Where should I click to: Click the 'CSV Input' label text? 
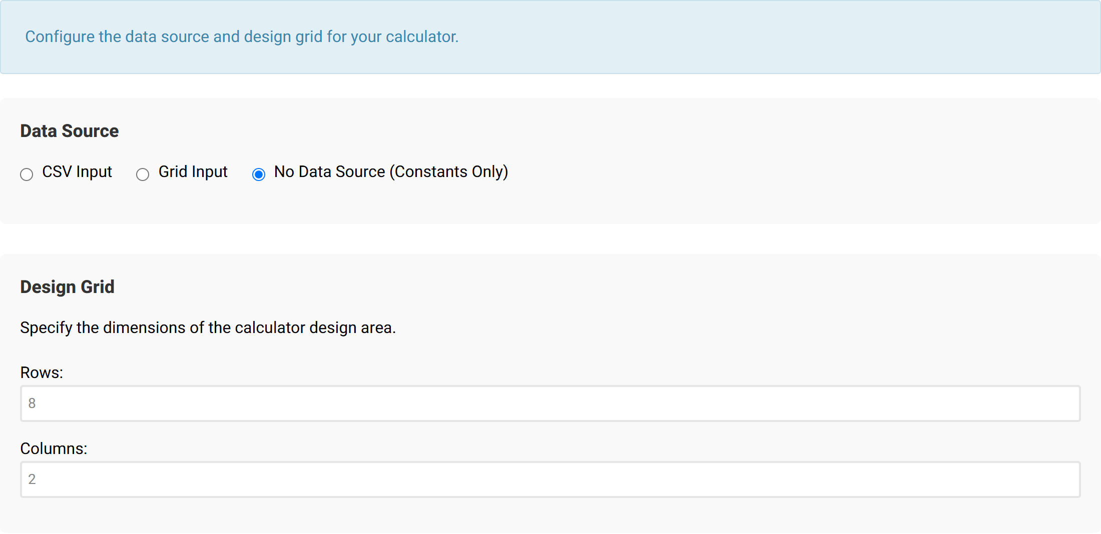[77, 172]
